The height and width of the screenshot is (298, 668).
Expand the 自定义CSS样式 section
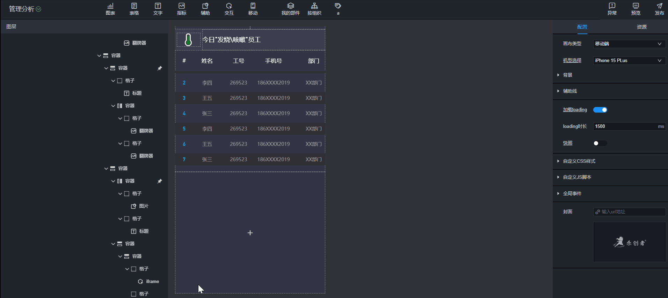579,161
